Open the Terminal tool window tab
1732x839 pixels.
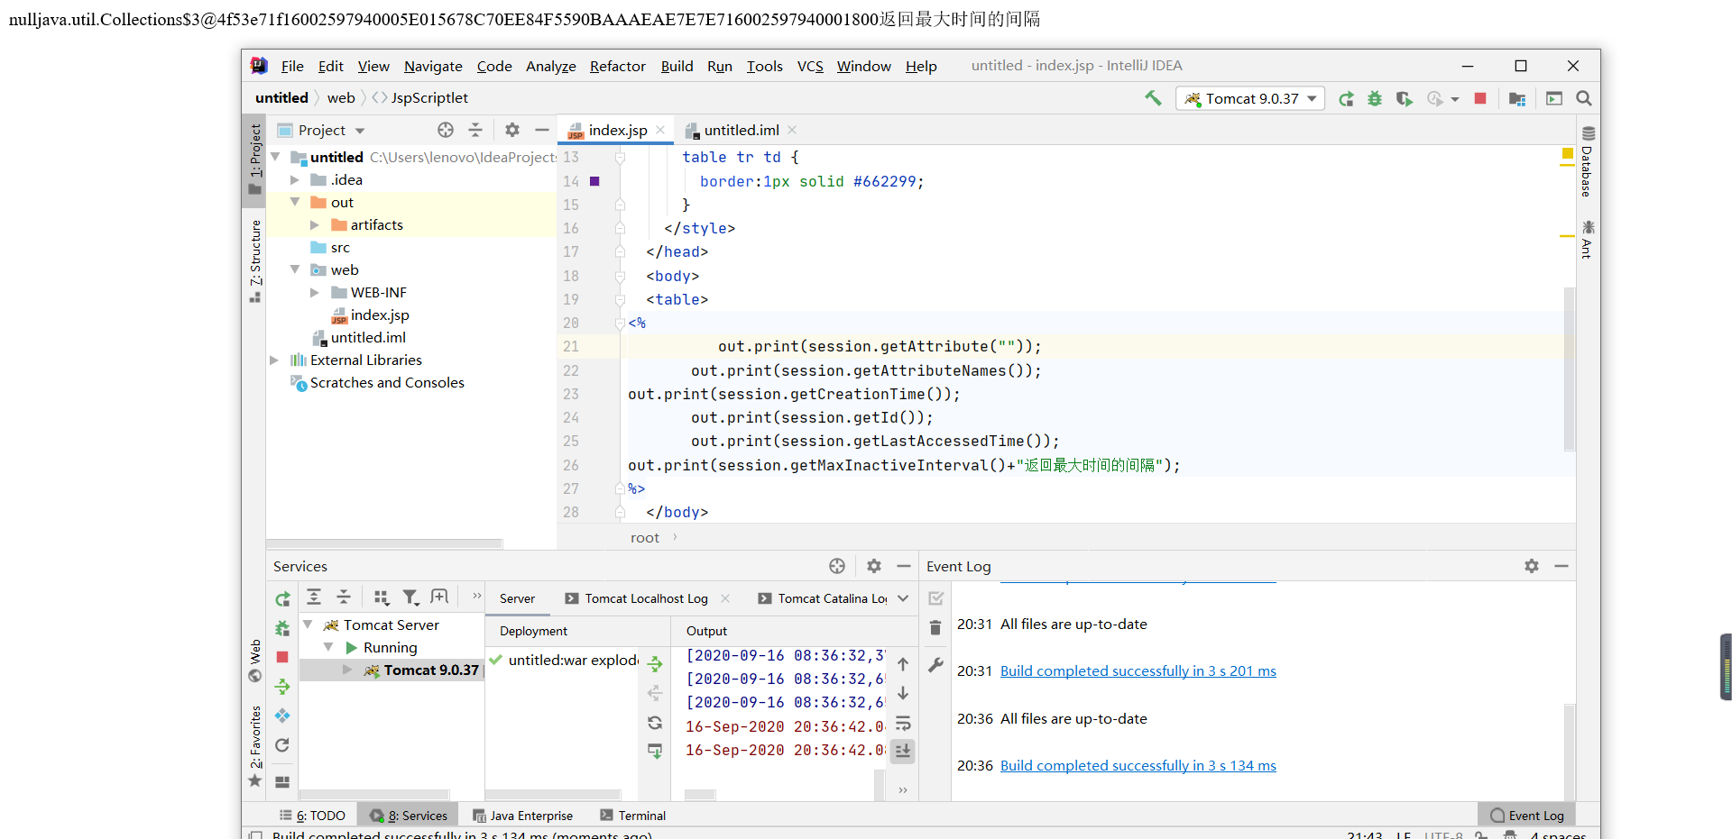point(632,816)
